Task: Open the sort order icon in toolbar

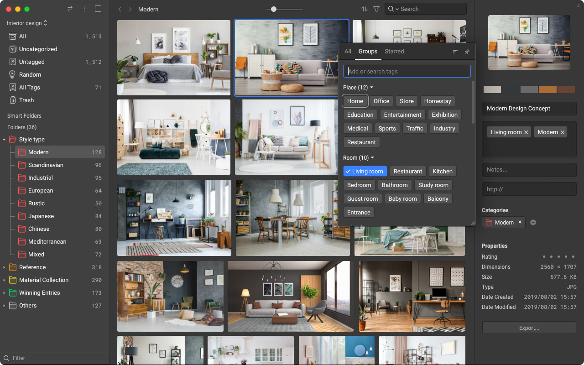Action: (x=363, y=9)
